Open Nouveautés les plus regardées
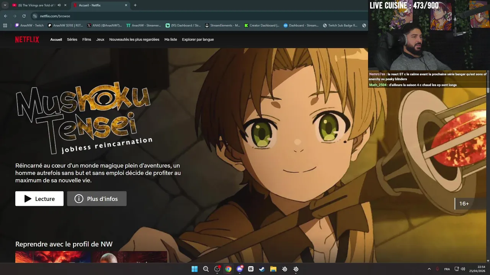 pyautogui.click(x=134, y=40)
